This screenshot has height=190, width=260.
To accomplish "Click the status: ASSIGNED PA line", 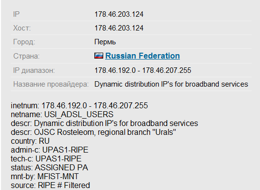I will (x=50, y=167).
